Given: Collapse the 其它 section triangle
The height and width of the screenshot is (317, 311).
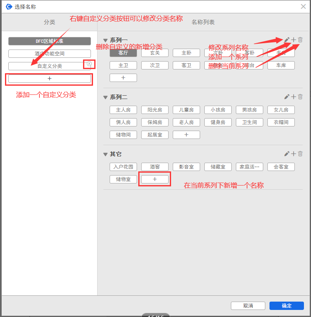Looking at the screenshot, I should (x=105, y=154).
